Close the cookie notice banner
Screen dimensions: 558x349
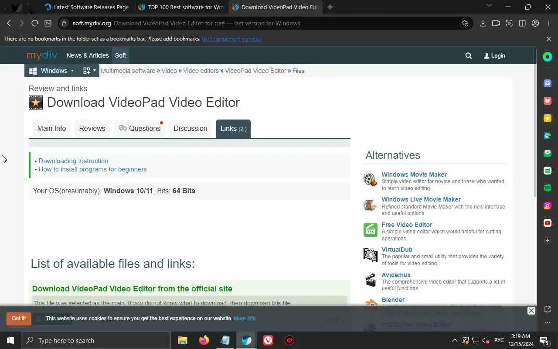pos(531,311)
